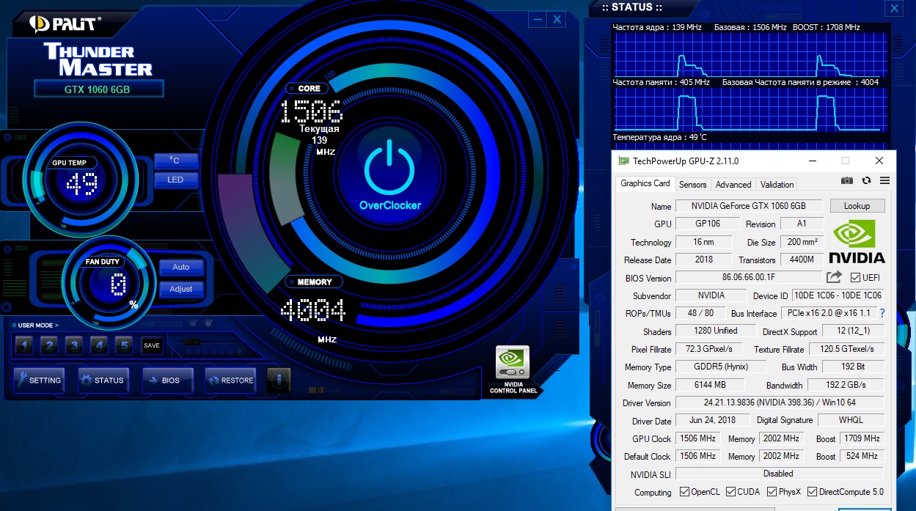Switch temperature unit with °C button

[175, 161]
